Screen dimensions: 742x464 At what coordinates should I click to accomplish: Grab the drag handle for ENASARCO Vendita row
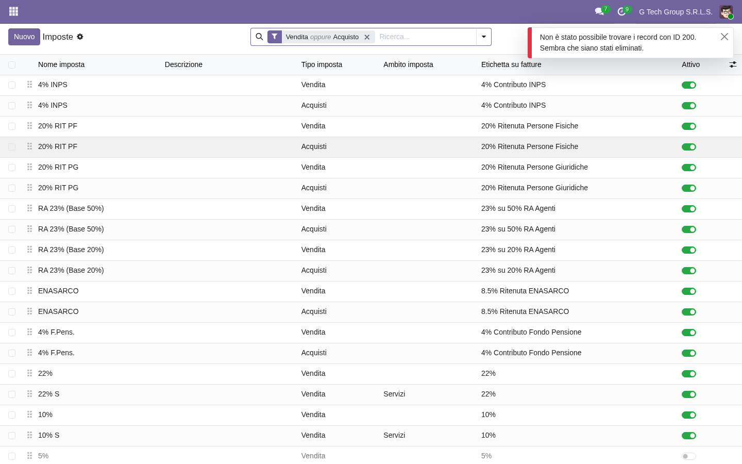tap(29, 291)
